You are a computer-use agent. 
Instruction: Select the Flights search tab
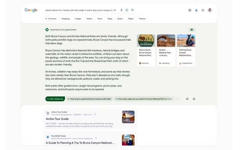(x=131, y=19)
